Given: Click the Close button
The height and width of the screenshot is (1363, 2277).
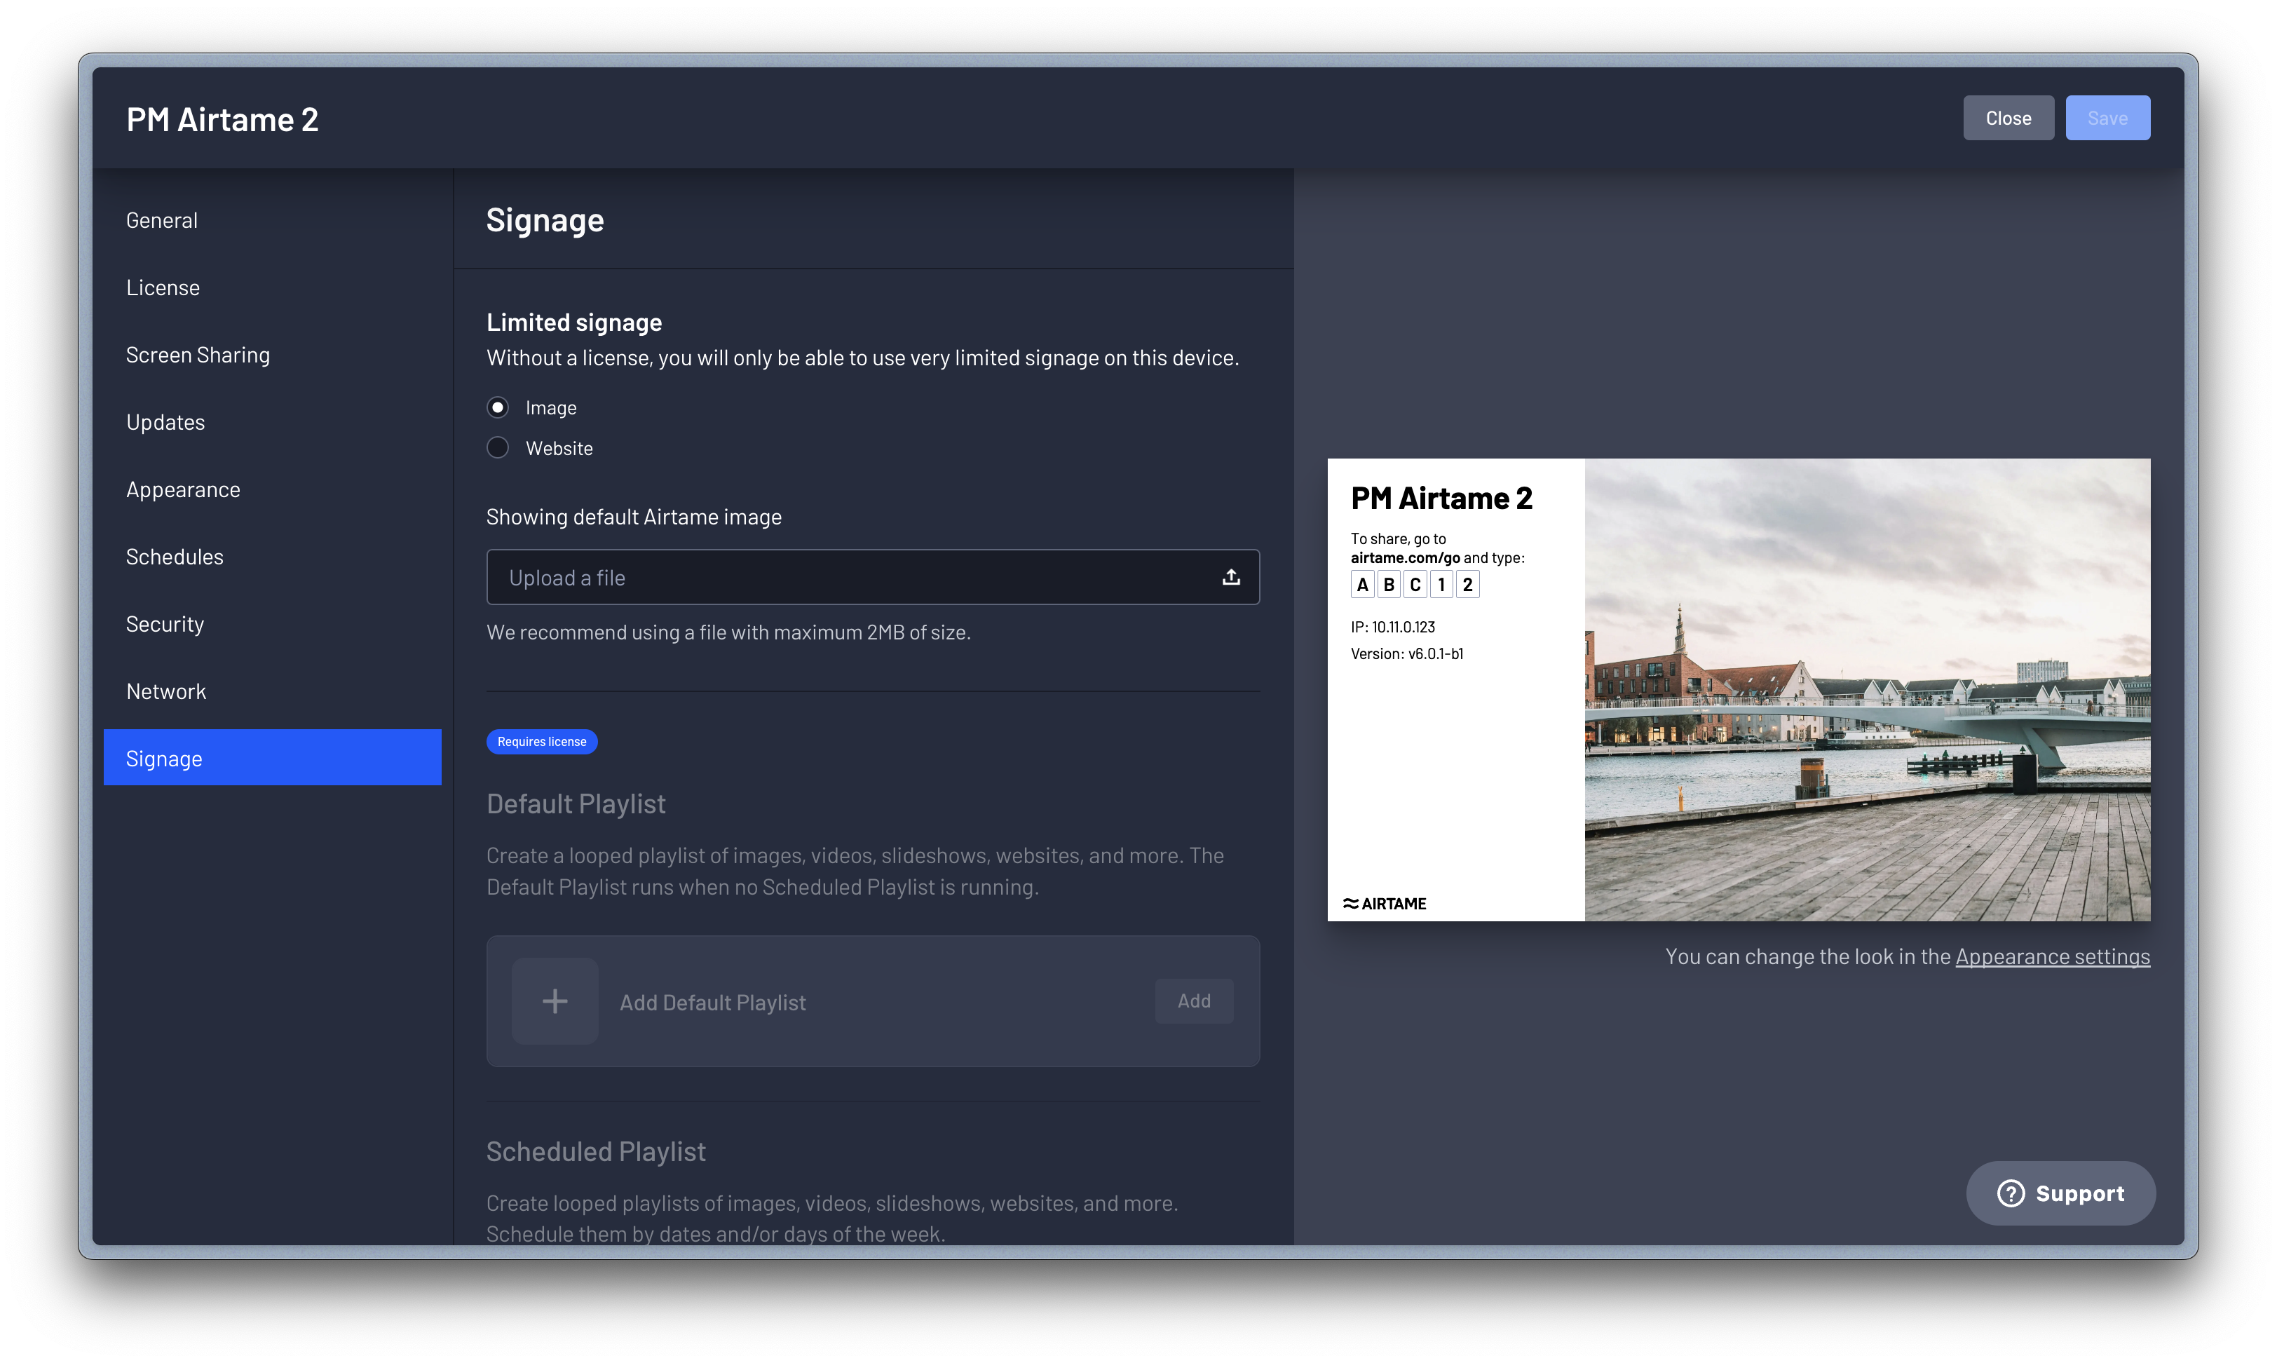Looking at the screenshot, I should click(2008, 118).
